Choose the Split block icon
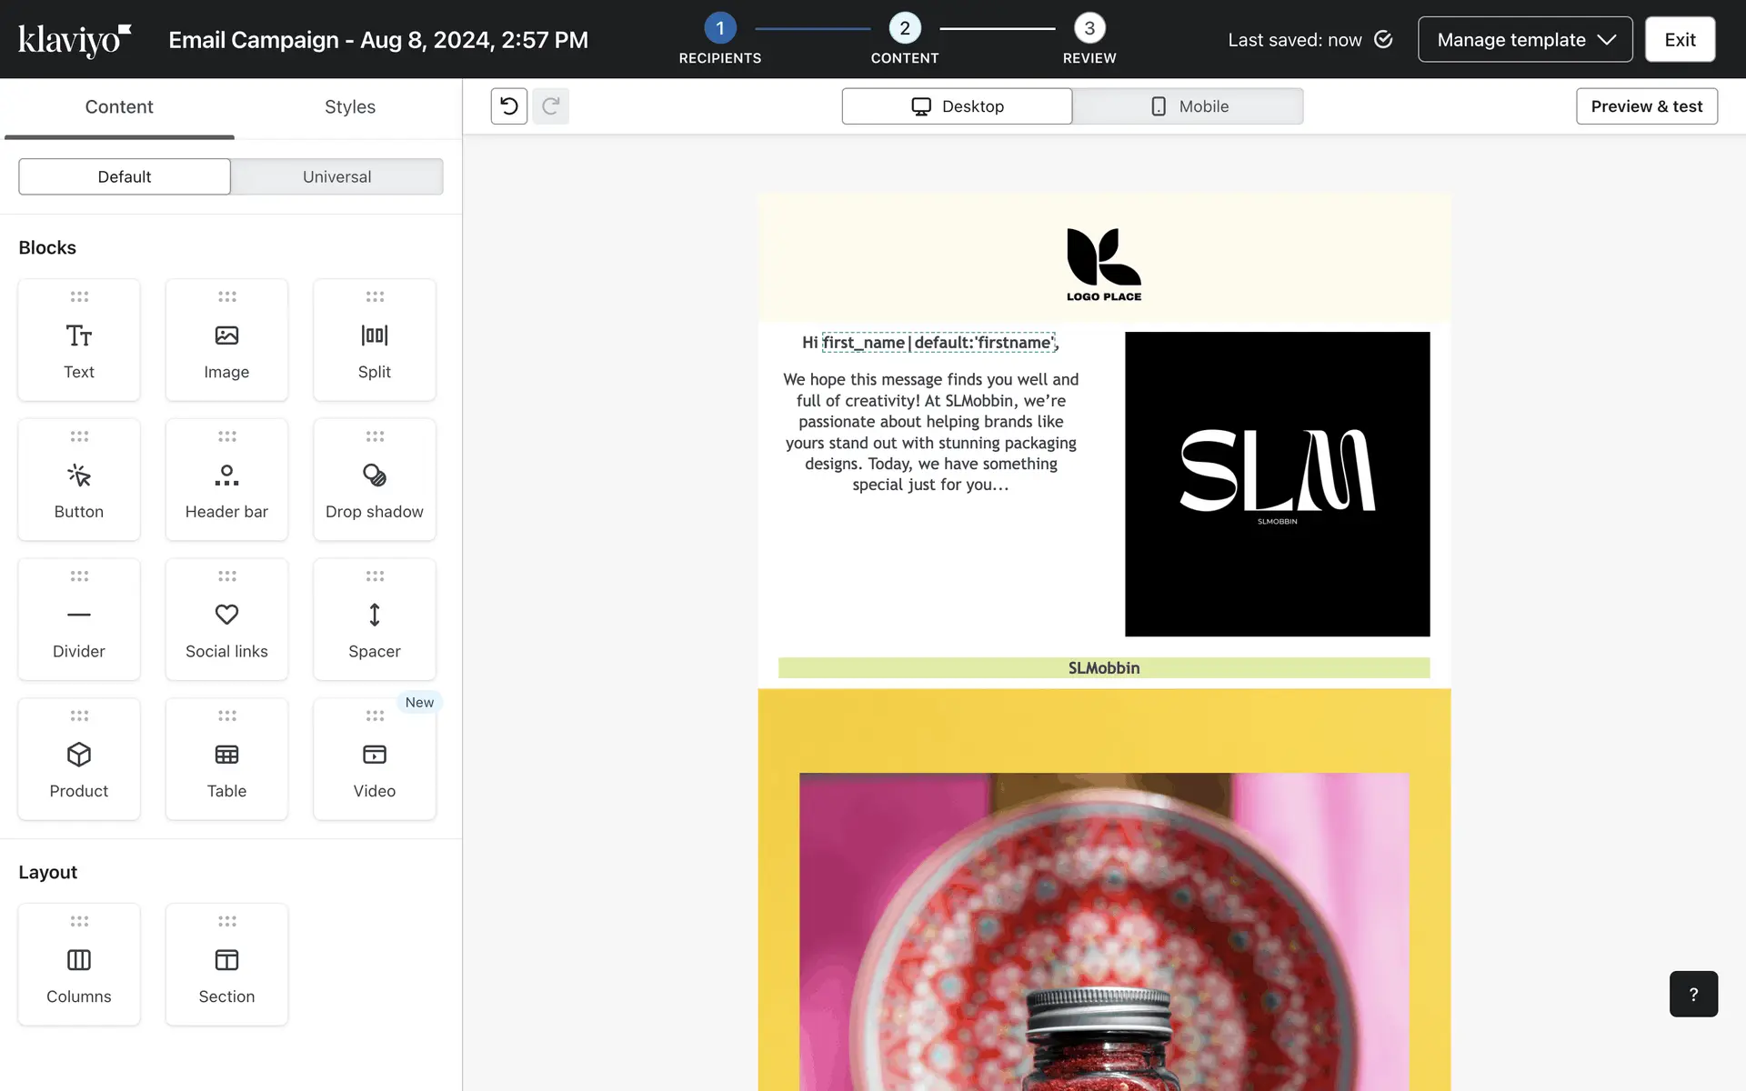Screen dimensions: 1746x1091 [x=374, y=336]
